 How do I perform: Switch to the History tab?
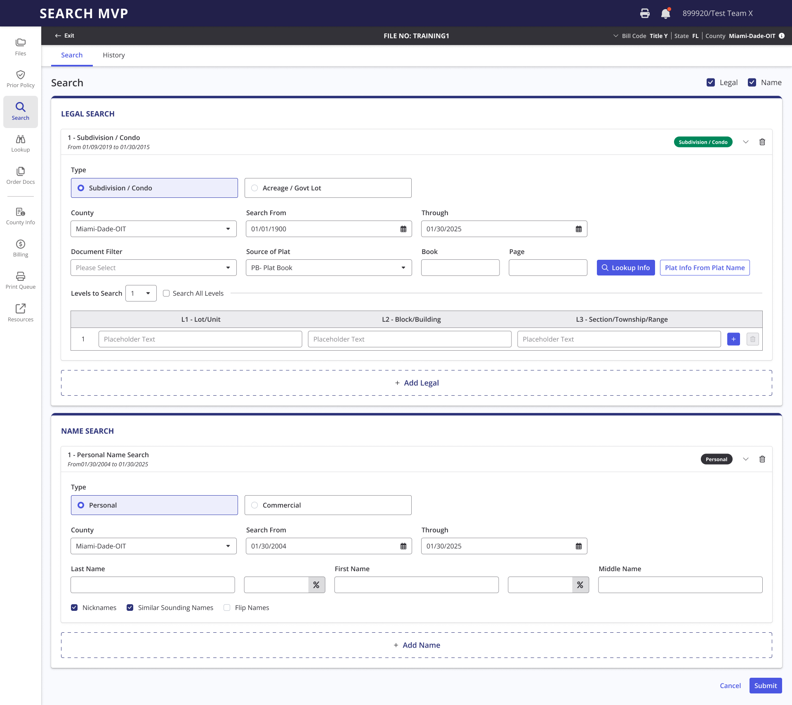click(x=114, y=55)
